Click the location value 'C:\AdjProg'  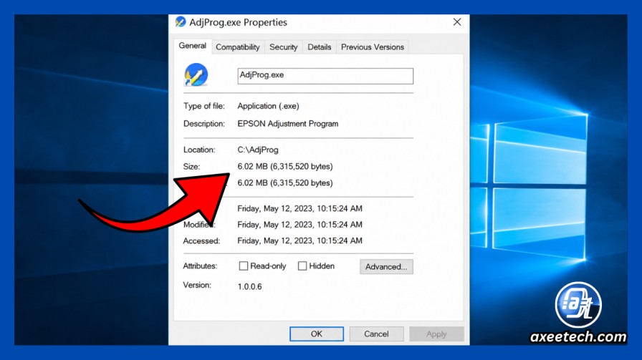point(258,150)
